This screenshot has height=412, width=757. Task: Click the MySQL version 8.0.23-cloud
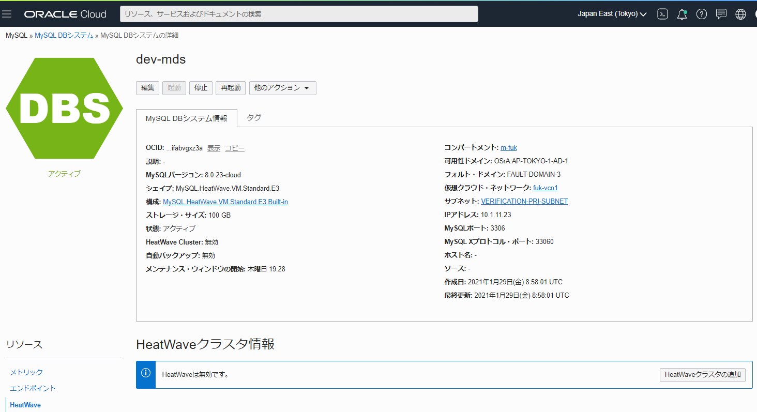point(222,175)
